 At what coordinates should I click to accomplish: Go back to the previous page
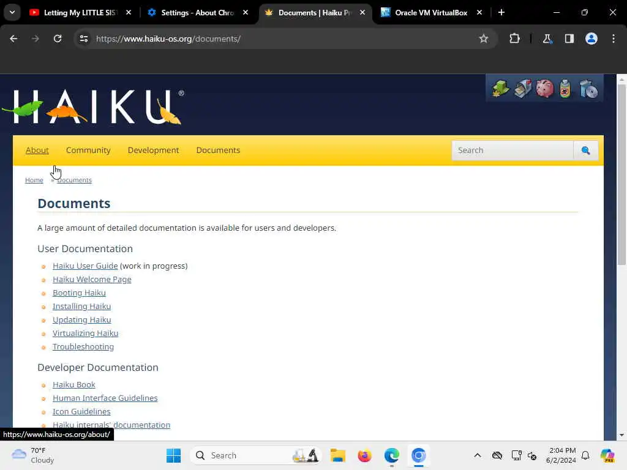pyautogui.click(x=13, y=39)
